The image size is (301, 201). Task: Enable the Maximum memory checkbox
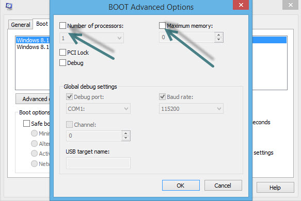pyautogui.click(x=162, y=25)
